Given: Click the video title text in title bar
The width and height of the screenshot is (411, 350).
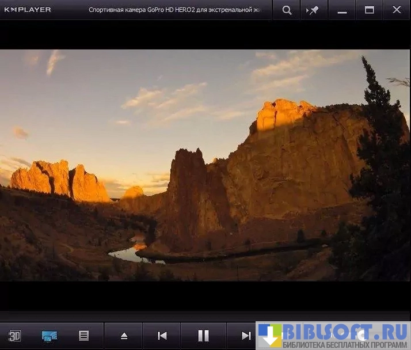Looking at the screenshot, I should [178, 10].
